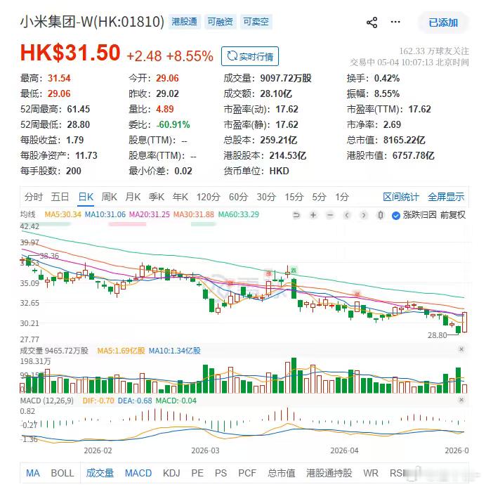Click the chart reset undo arrow icon
The height and width of the screenshot is (487, 486).
point(296,215)
